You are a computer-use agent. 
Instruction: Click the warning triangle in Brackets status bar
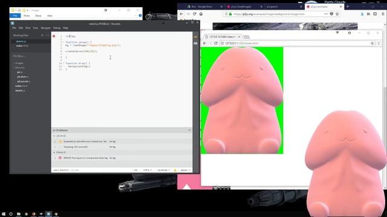pos(175,170)
